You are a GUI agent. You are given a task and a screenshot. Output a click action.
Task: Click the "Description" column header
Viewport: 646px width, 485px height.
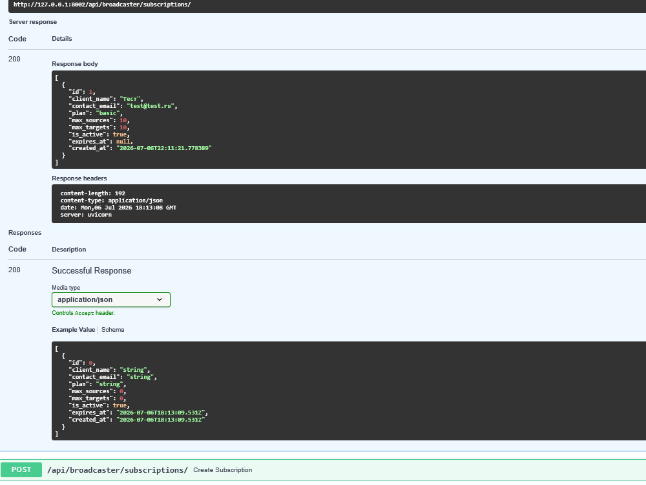pyautogui.click(x=69, y=249)
